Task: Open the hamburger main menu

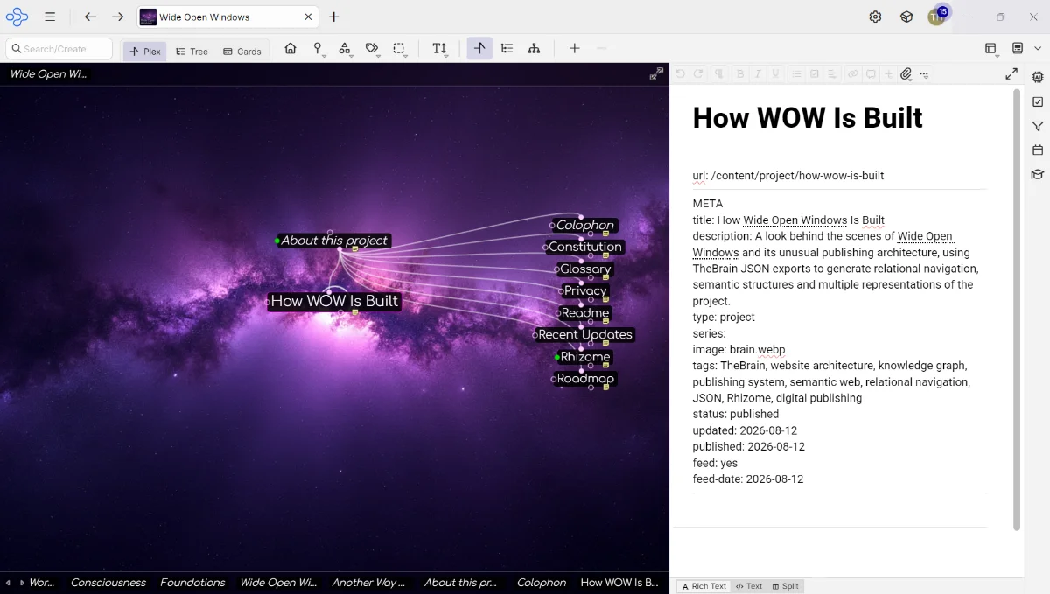Action: point(50,17)
